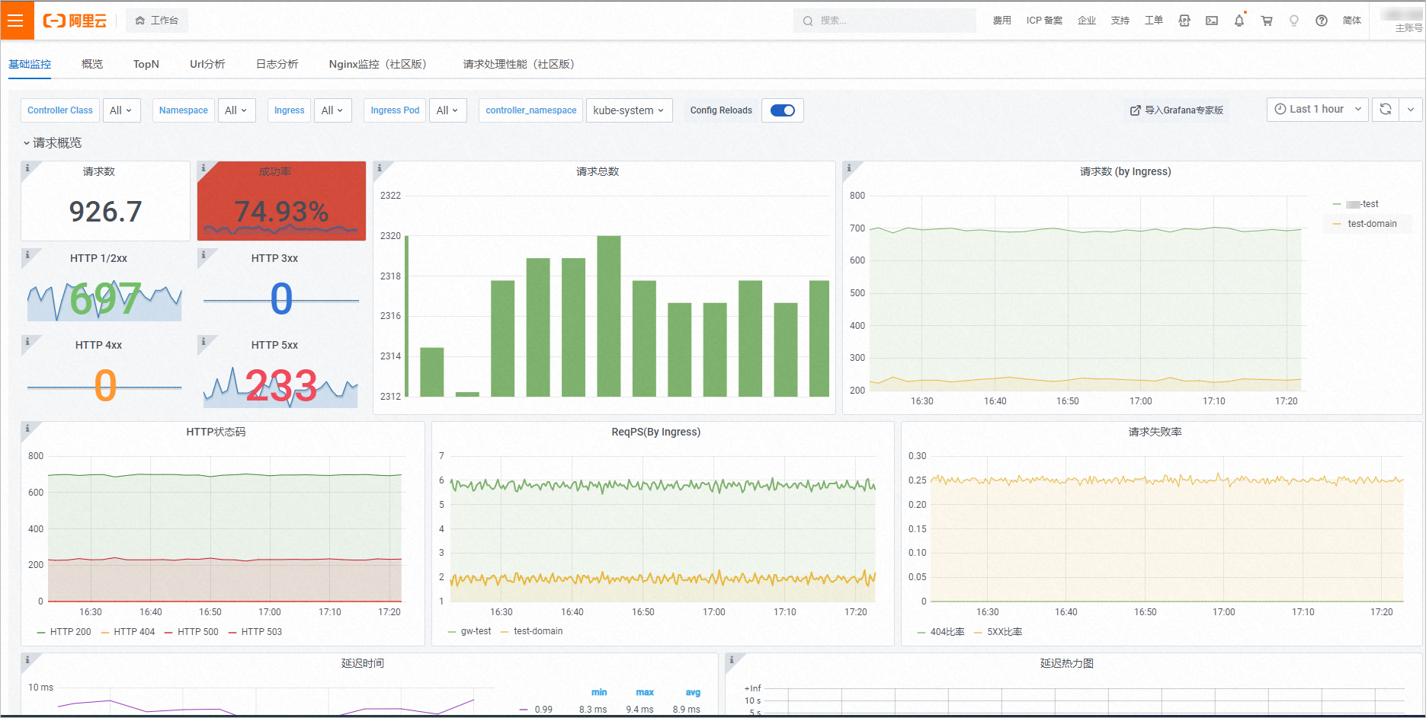Click the help question mark icon
The height and width of the screenshot is (718, 1426).
coord(1322,21)
